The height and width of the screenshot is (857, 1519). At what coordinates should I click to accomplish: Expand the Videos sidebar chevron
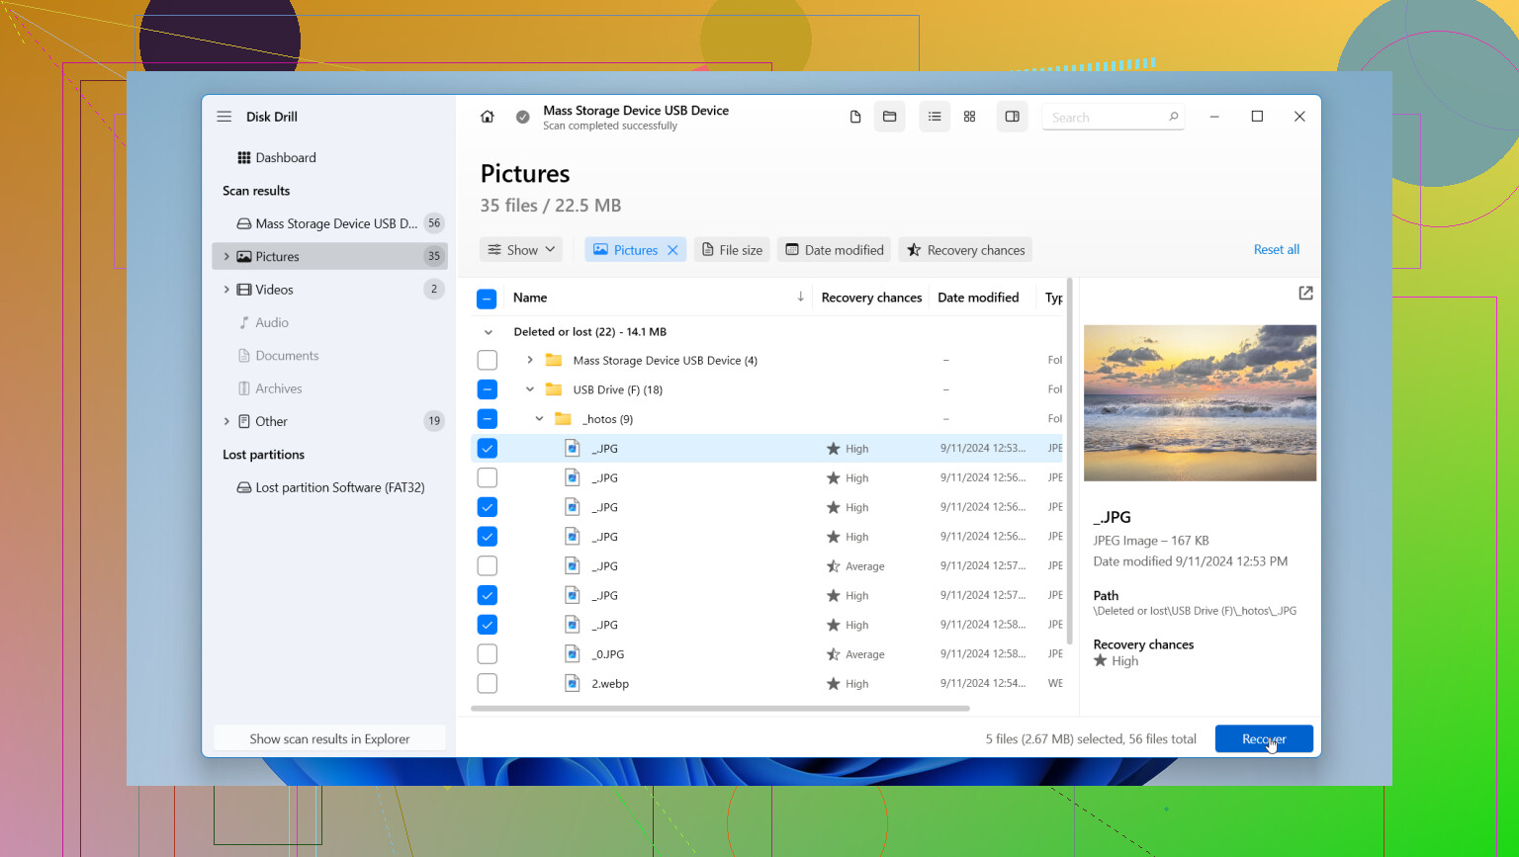pyautogui.click(x=226, y=290)
